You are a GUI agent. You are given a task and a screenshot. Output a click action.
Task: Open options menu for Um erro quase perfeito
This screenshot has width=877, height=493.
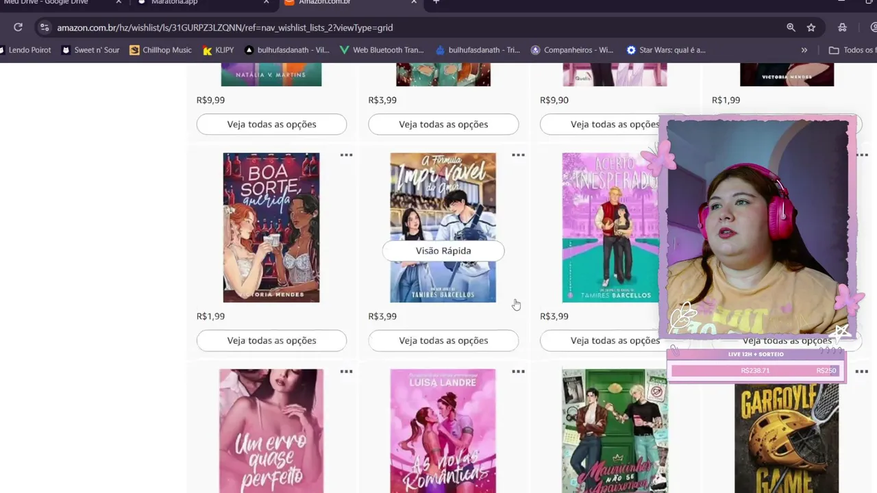pyautogui.click(x=347, y=372)
